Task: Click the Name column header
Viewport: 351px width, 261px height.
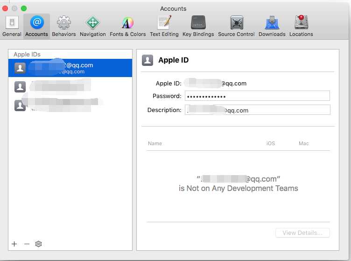Action: point(155,143)
